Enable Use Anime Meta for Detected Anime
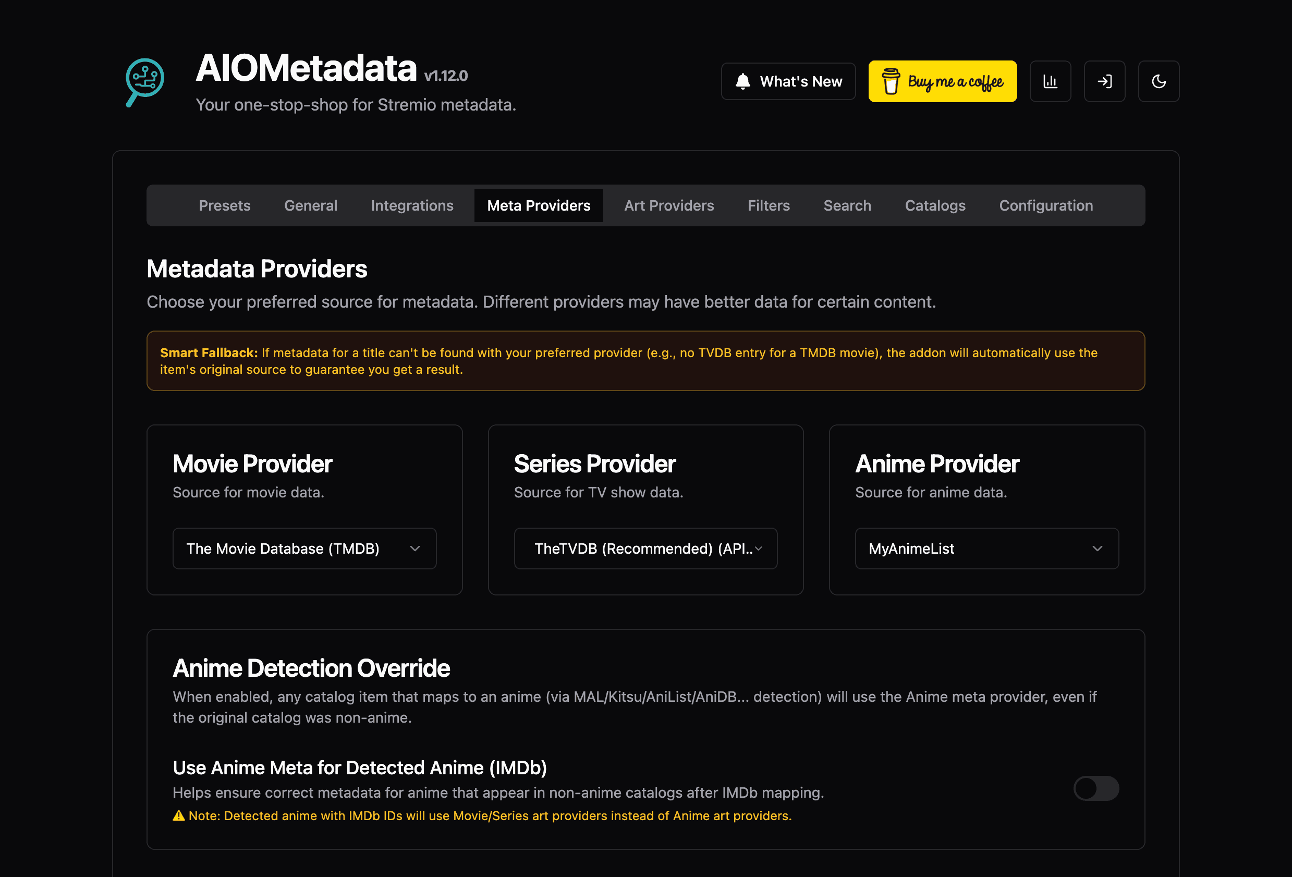Viewport: 1292px width, 877px height. [1096, 788]
